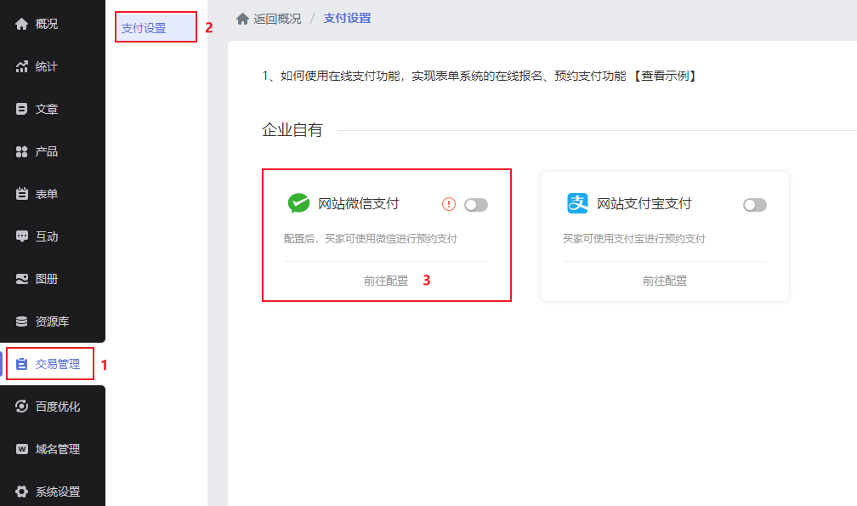Click 前往配置 under 网站支付宝支付
This screenshot has height=506, width=857.
point(665,281)
